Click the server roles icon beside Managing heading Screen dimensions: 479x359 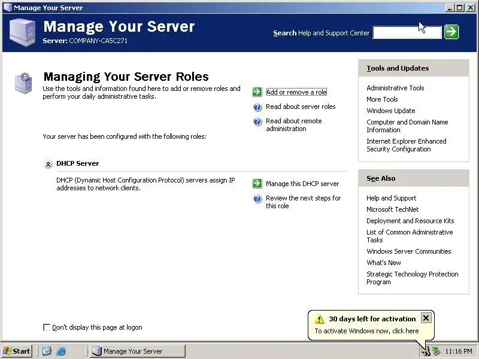(23, 83)
